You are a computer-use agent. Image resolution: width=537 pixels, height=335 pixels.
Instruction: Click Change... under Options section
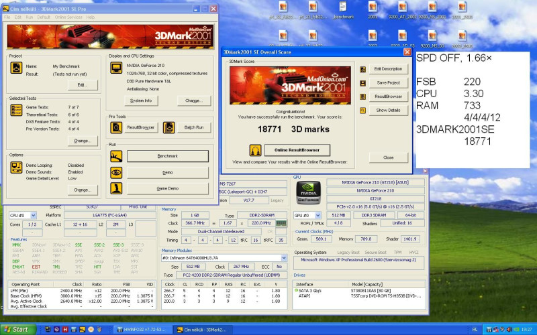[83, 190]
